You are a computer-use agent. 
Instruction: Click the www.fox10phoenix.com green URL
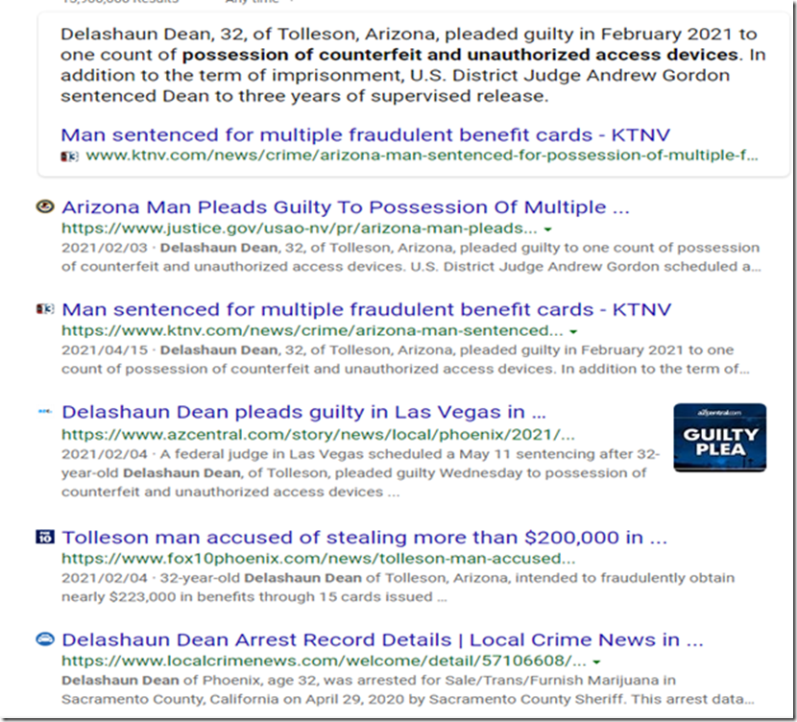coord(318,559)
